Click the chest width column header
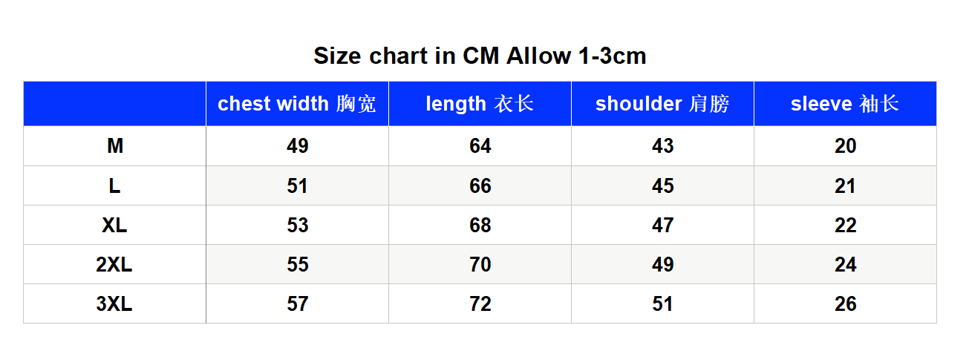Viewport: 966px width, 345px height. click(297, 104)
